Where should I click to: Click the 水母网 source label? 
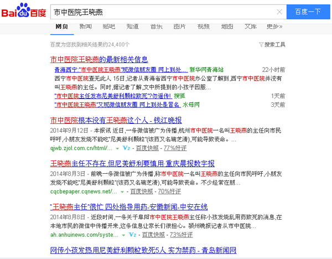191,105
